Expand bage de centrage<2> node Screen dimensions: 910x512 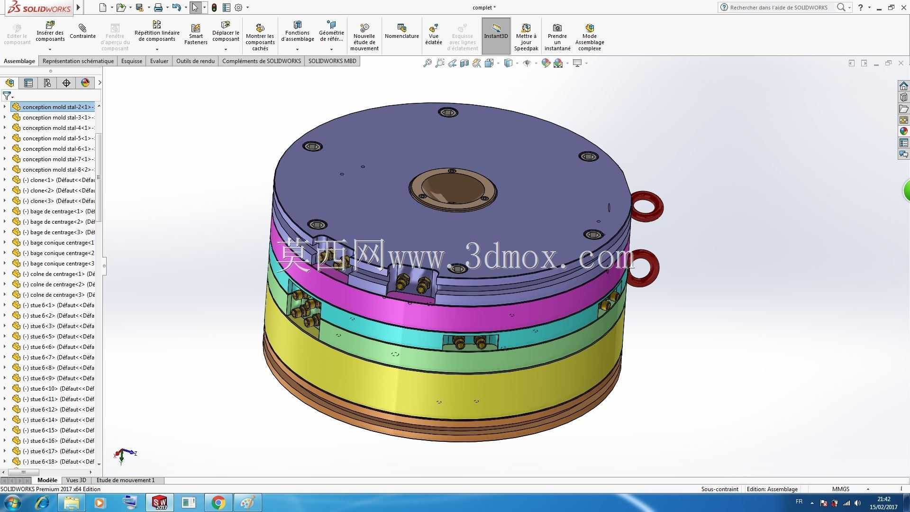click(x=5, y=221)
